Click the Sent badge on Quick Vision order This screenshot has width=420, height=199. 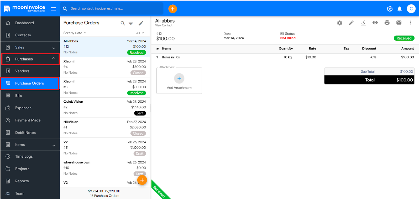[x=140, y=113]
